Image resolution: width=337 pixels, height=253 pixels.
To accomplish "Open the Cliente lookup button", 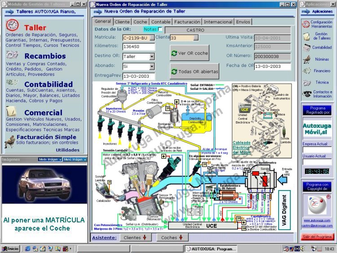I will click(x=196, y=38).
